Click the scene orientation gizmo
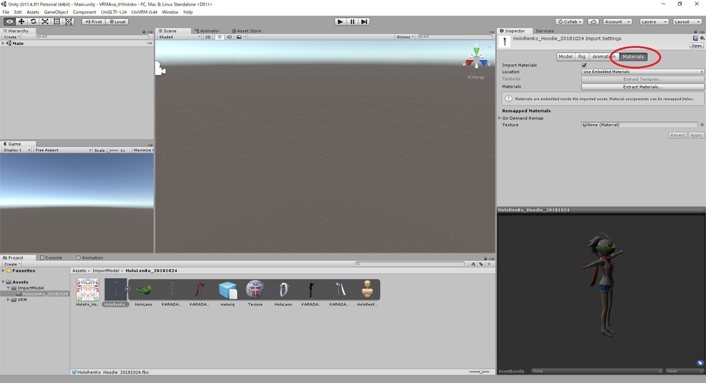 476,58
